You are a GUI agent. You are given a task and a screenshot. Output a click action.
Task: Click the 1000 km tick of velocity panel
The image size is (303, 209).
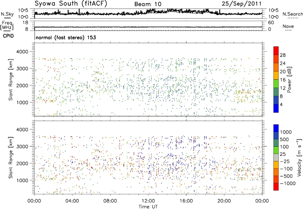[x=22, y=180]
